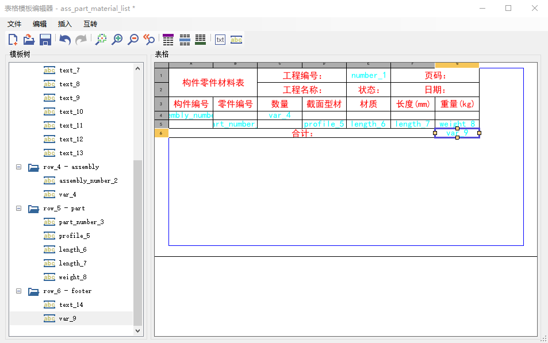
Task: Open the 编辑 menu
Action: [40, 24]
